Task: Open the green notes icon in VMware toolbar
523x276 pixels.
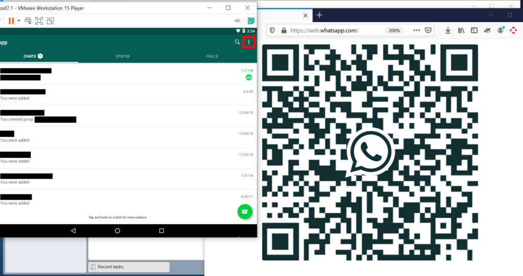Action: coord(251,20)
